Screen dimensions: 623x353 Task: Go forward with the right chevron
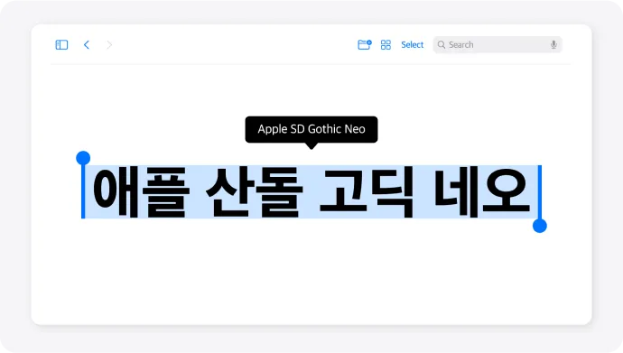coord(109,45)
